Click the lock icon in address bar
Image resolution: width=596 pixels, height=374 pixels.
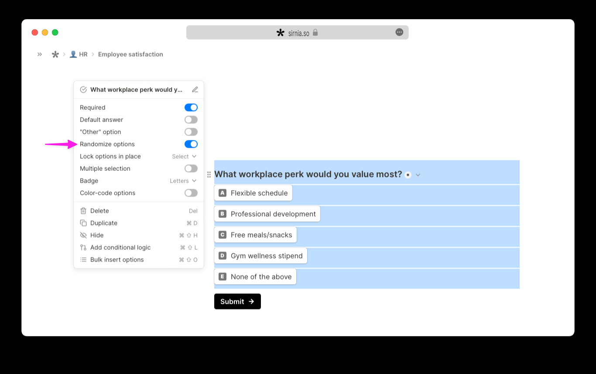[315, 33]
